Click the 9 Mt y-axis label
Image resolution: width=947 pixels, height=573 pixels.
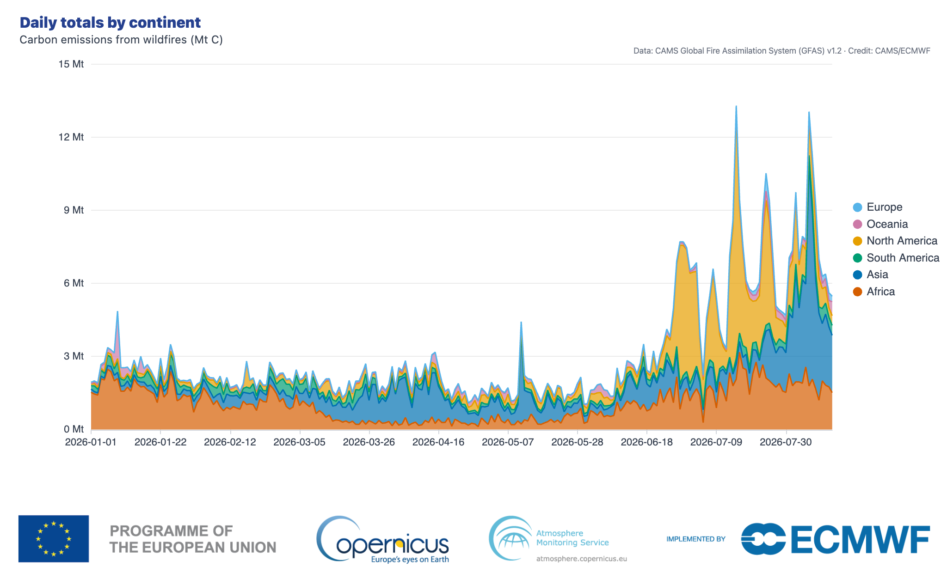click(74, 210)
